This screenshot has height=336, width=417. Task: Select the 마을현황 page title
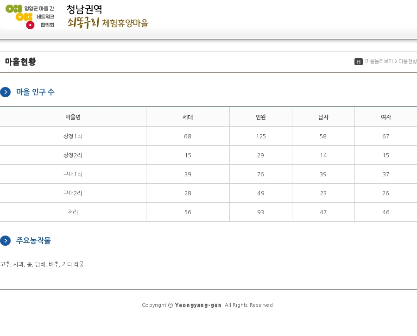(20, 62)
